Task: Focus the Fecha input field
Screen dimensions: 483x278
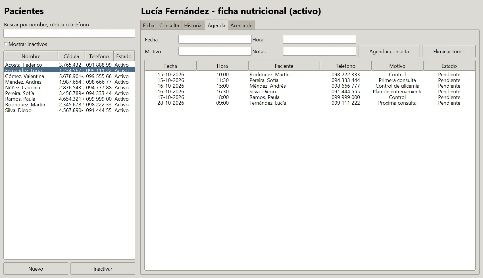Action: point(215,39)
